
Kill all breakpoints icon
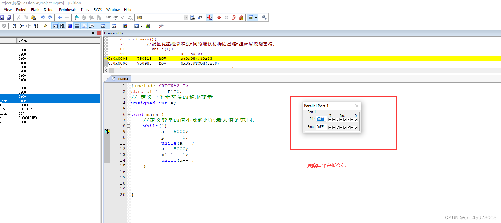click(241, 18)
